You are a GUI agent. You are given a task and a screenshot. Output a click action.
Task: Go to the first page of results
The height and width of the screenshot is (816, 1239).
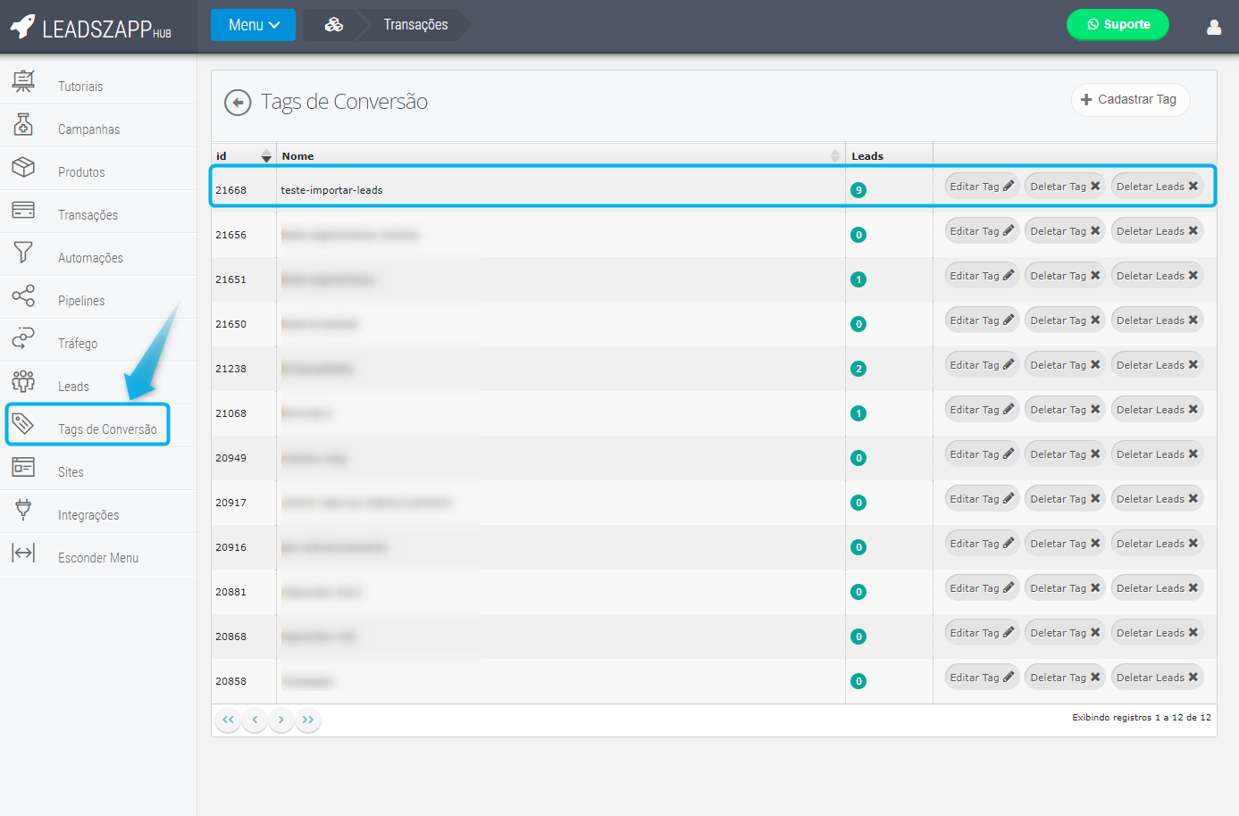pyautogui.click(x=228, y=720)
